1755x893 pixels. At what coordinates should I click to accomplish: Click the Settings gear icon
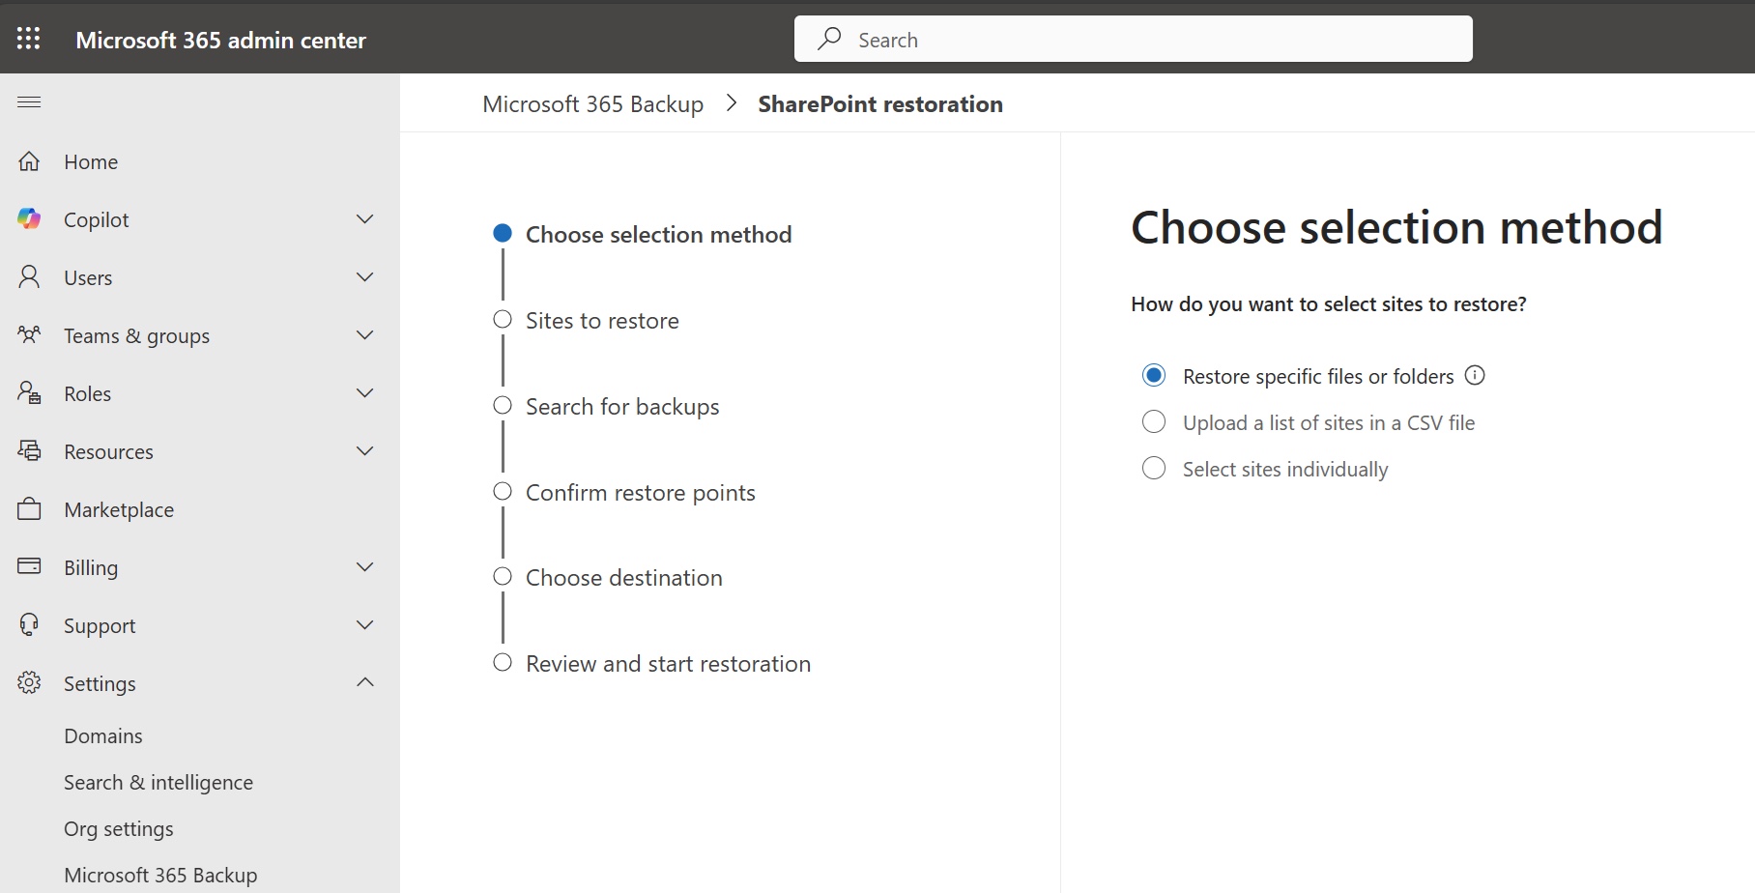[29, 683]
